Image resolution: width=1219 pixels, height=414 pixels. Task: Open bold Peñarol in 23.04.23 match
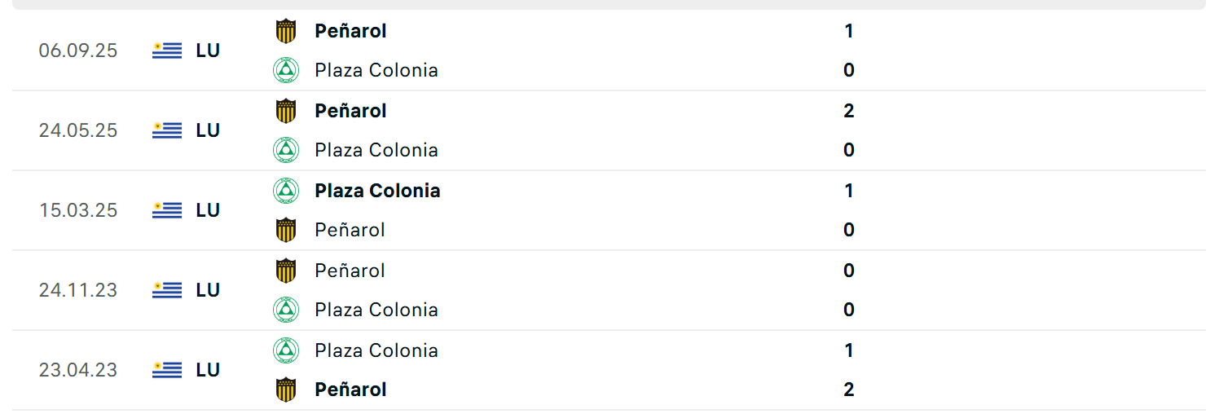tap(350, 390)
